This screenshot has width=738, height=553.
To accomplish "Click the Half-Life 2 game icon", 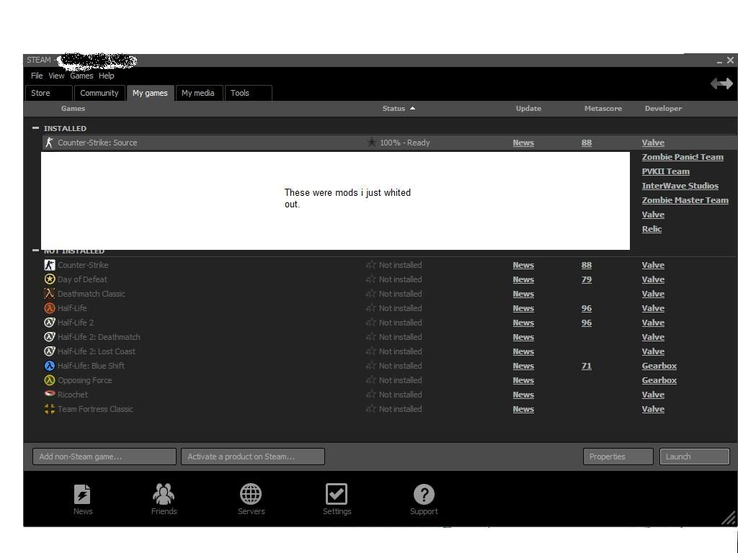I will point(50,323).
